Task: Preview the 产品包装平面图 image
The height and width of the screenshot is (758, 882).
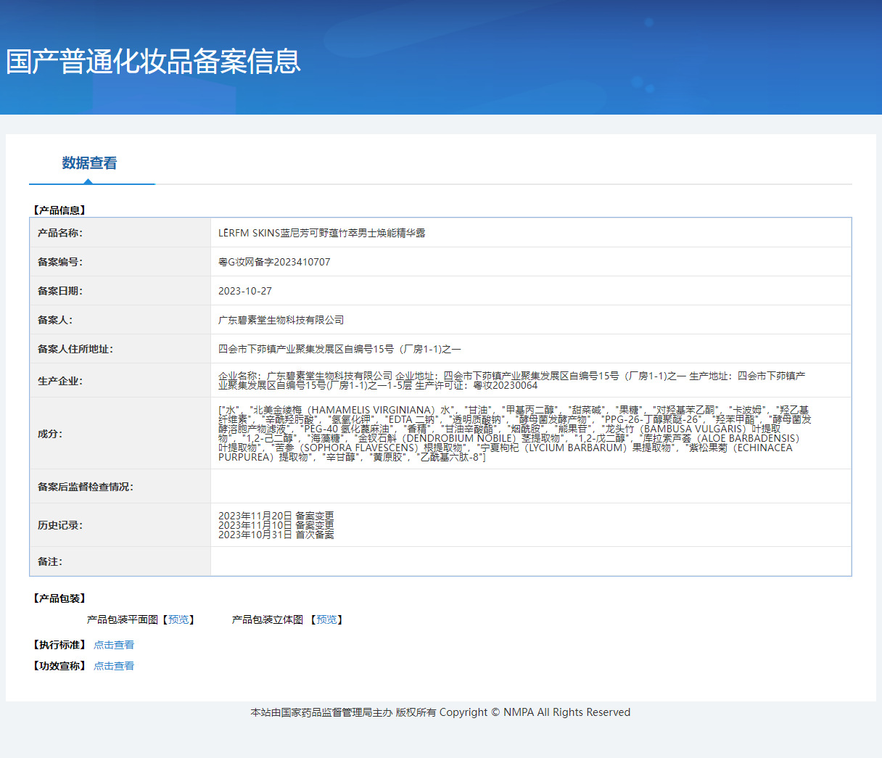Action: point(178,619)
